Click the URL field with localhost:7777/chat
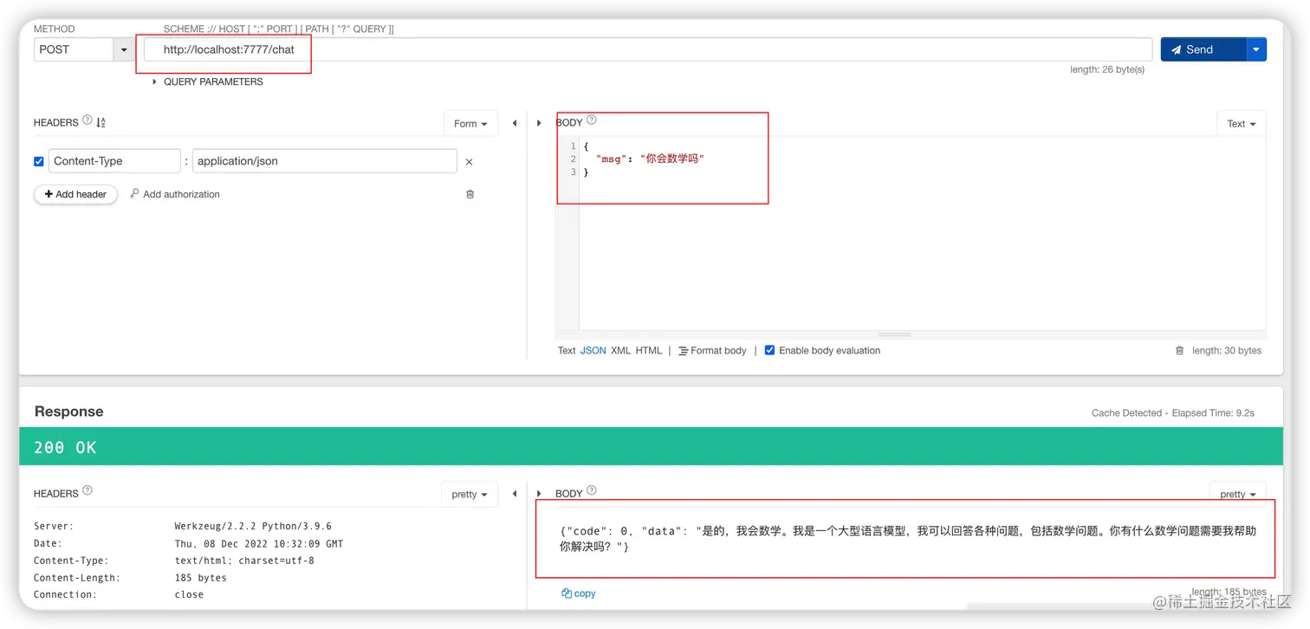Viewport: 1310px width, 629px height. click(648, 49)
